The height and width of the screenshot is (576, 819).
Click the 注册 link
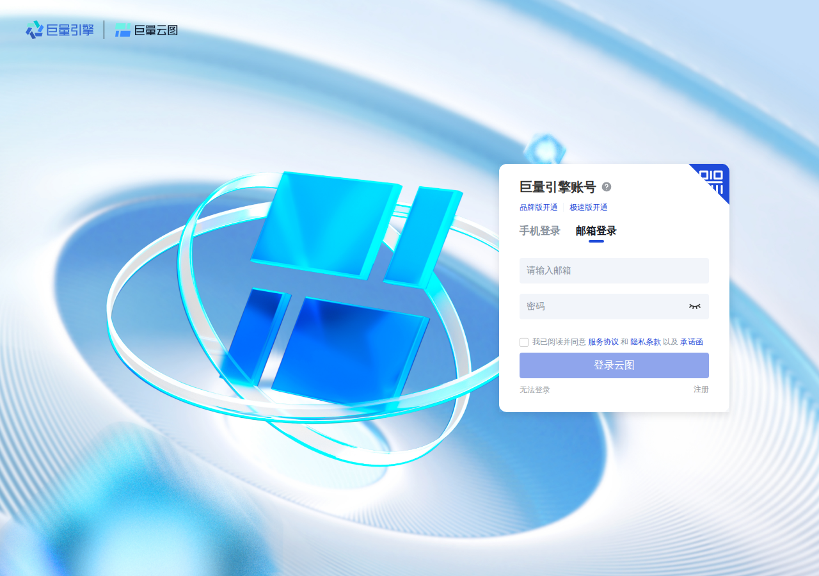(x=701, y=389)
